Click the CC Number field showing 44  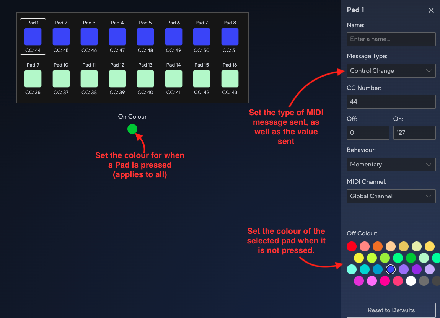(x=391, y=101)
